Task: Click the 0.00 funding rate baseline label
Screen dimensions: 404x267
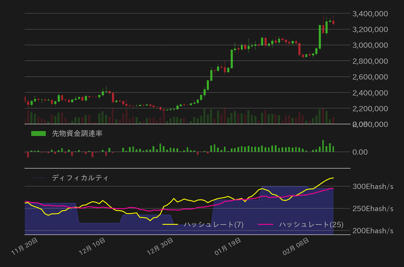Action: pos(361,152)
